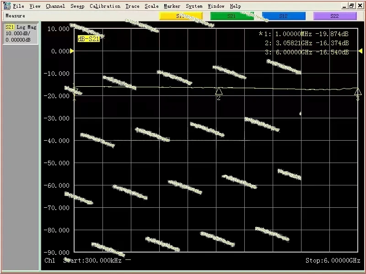The width and height of the screenshot is (366, 274).
Task: Open the Help menu
Action: point(235,6)
